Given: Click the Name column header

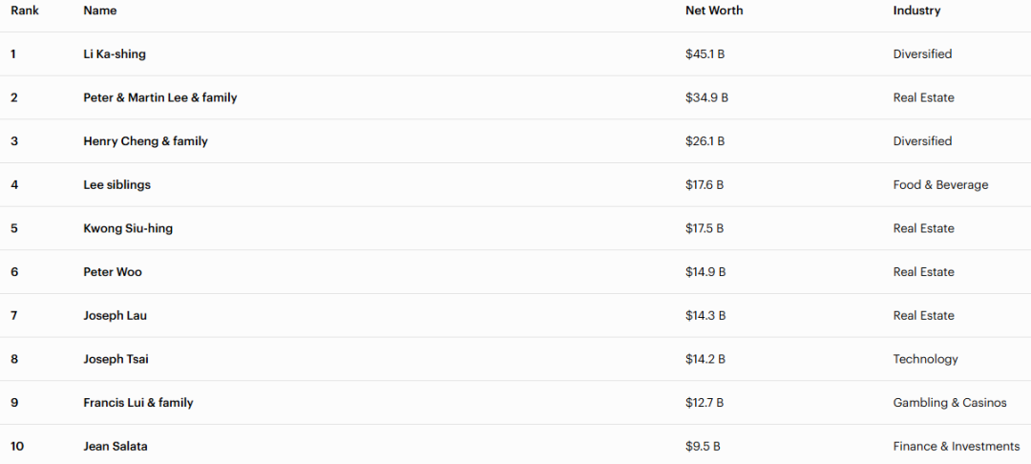Looking at the screenshot, I should pos(99,11).
